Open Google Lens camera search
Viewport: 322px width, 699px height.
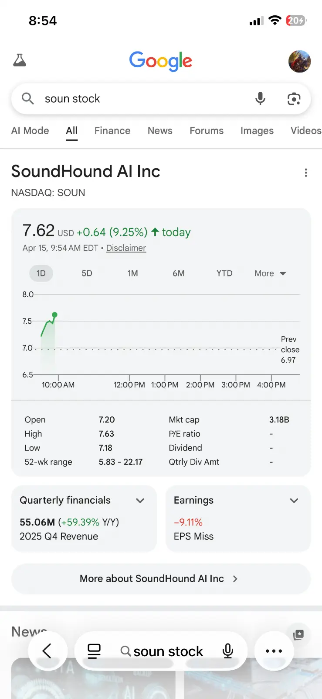[294, 99]
